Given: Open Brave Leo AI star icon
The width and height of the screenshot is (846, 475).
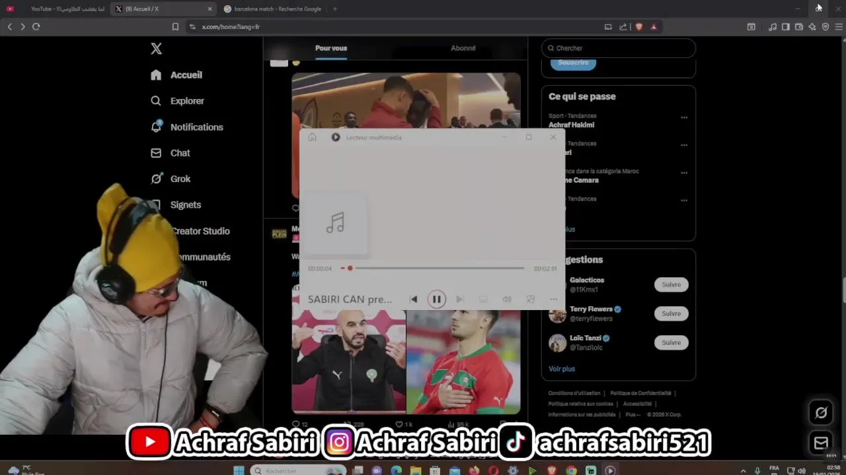Looking at the screenshot, I should point(812,27).
